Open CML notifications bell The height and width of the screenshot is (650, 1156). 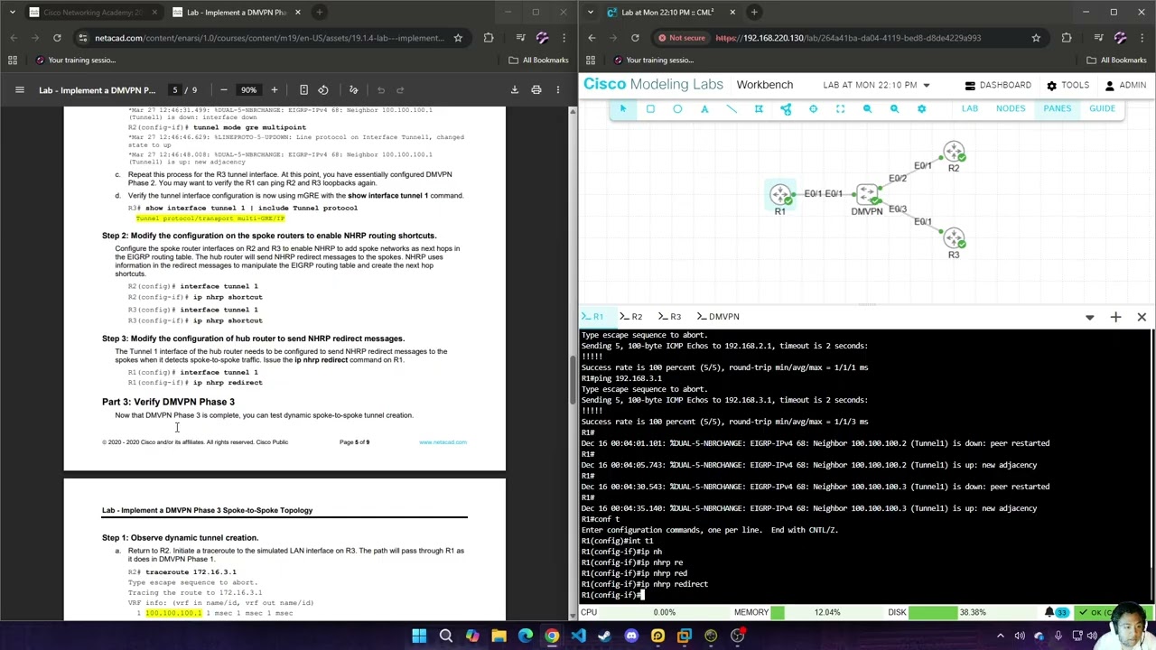click(x=1049, y=612)
